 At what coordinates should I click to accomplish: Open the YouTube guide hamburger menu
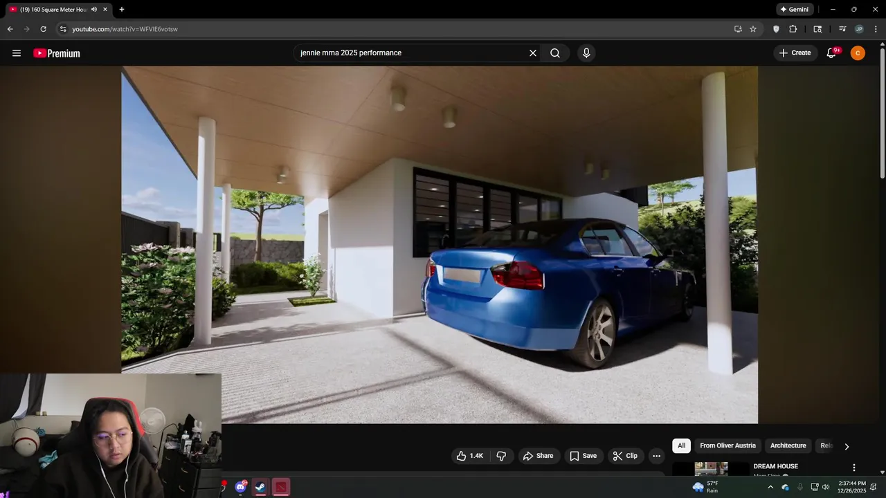pos(17,53)
